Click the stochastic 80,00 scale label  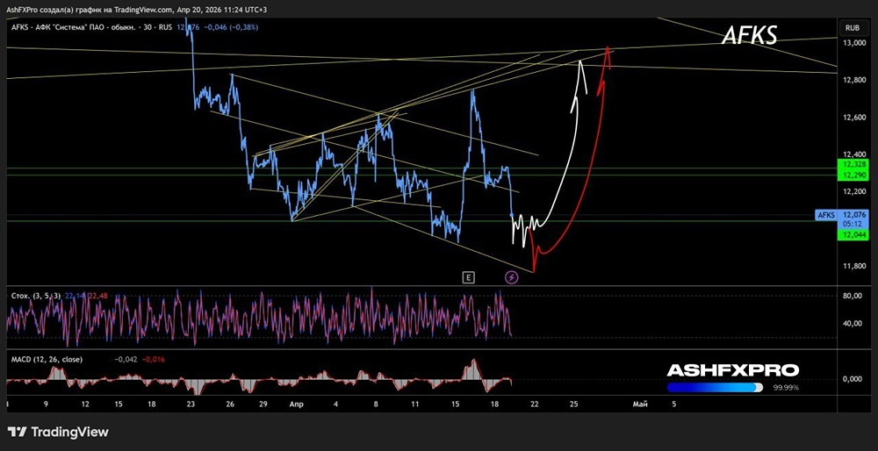[854, 296]
